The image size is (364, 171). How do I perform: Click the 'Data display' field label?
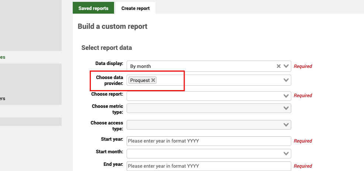(x=109, y=64)
